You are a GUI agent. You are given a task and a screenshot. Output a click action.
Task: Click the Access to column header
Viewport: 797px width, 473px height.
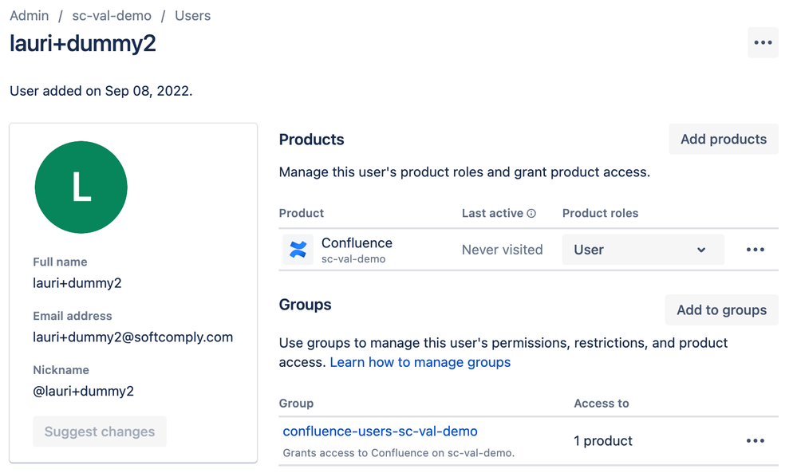pyautogui.click(x=602, y=404)
